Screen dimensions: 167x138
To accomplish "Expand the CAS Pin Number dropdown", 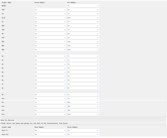I will [x=83, y=30].
